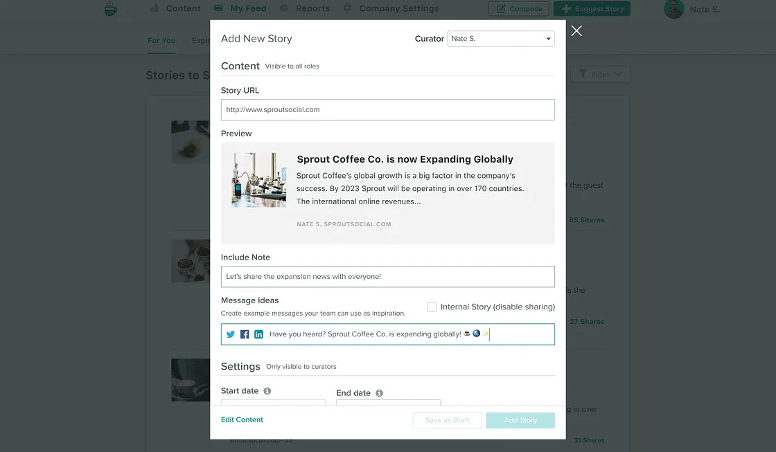Click the Sprout coffee cup logo
This screenshot has height=452, width=776.
click(111, 8)
